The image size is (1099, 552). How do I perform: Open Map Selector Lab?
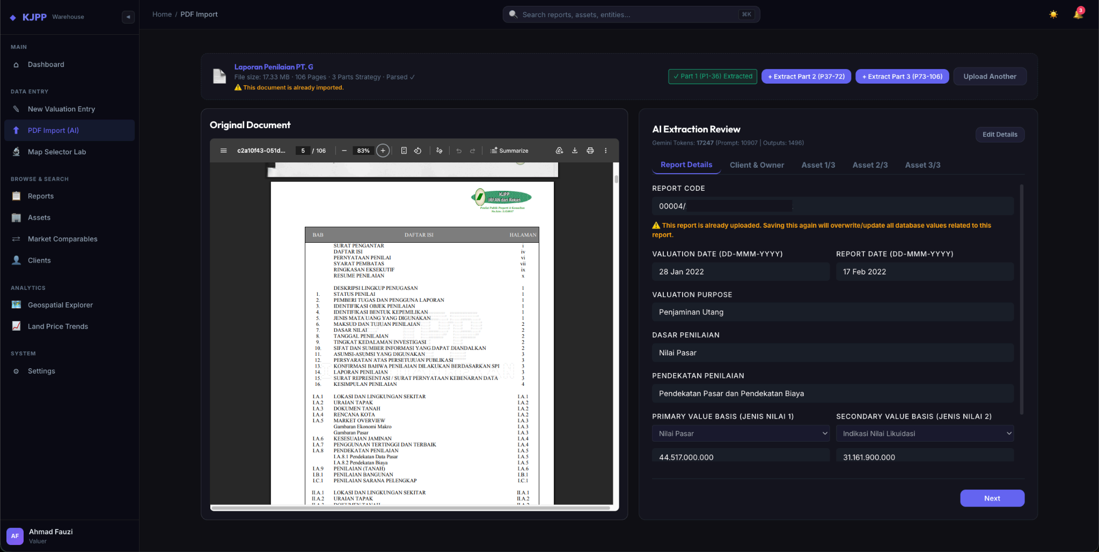coord(70,152)
